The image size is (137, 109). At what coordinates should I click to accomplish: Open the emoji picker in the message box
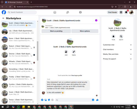[93, 100]
